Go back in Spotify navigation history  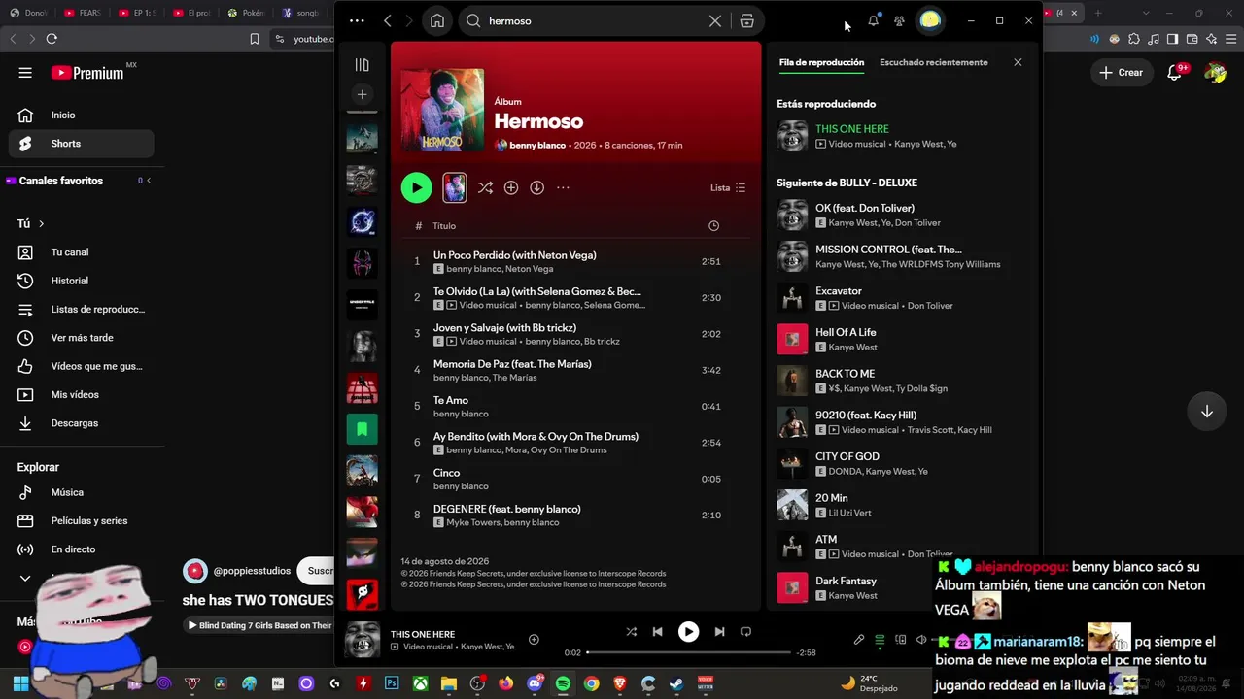(388, 20)
